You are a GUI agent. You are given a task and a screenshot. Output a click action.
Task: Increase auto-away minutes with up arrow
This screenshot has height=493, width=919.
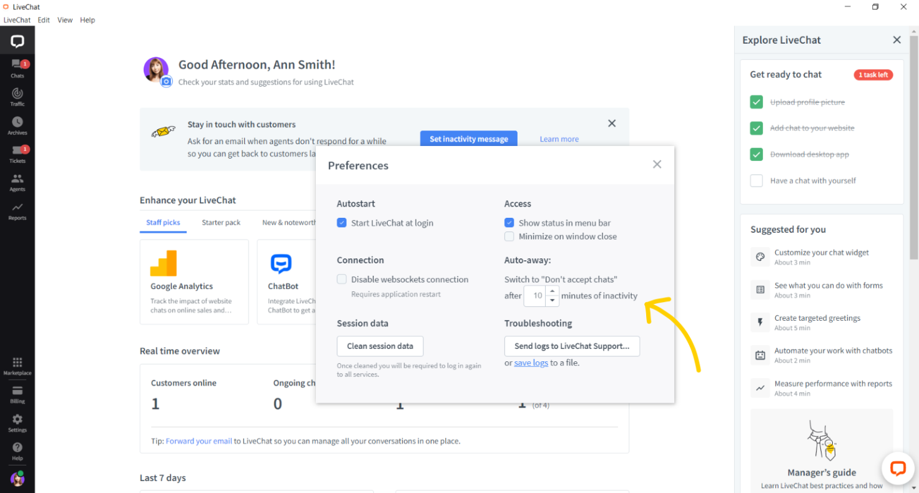click(551, 291)
